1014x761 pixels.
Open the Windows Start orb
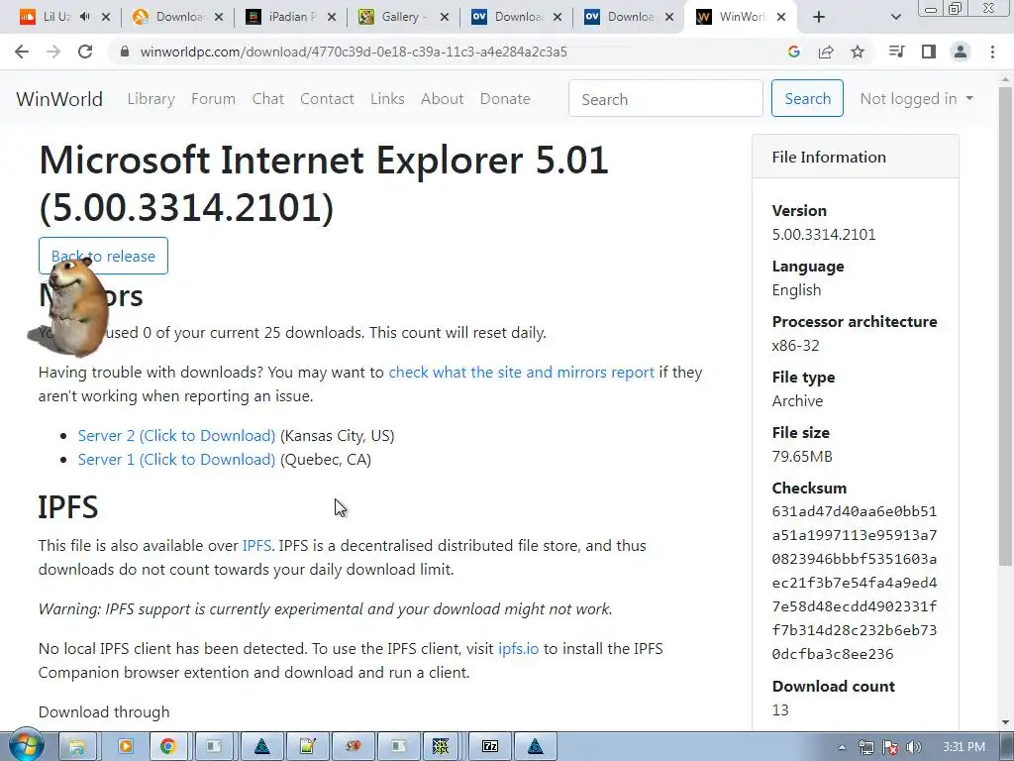point(26,746)
